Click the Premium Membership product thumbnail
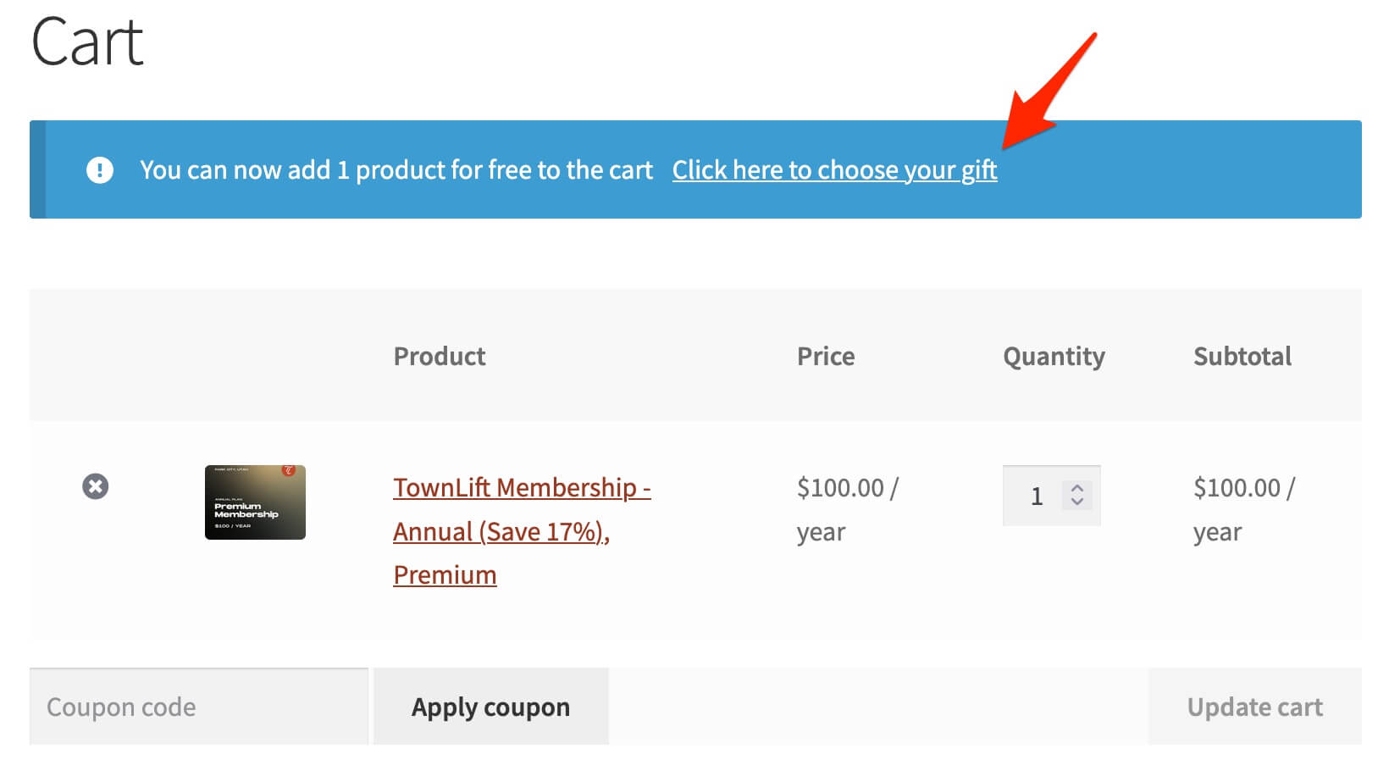 (255, 502)
